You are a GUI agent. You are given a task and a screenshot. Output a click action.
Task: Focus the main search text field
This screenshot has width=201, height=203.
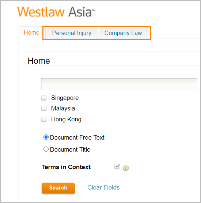click(x=119, y=84)
